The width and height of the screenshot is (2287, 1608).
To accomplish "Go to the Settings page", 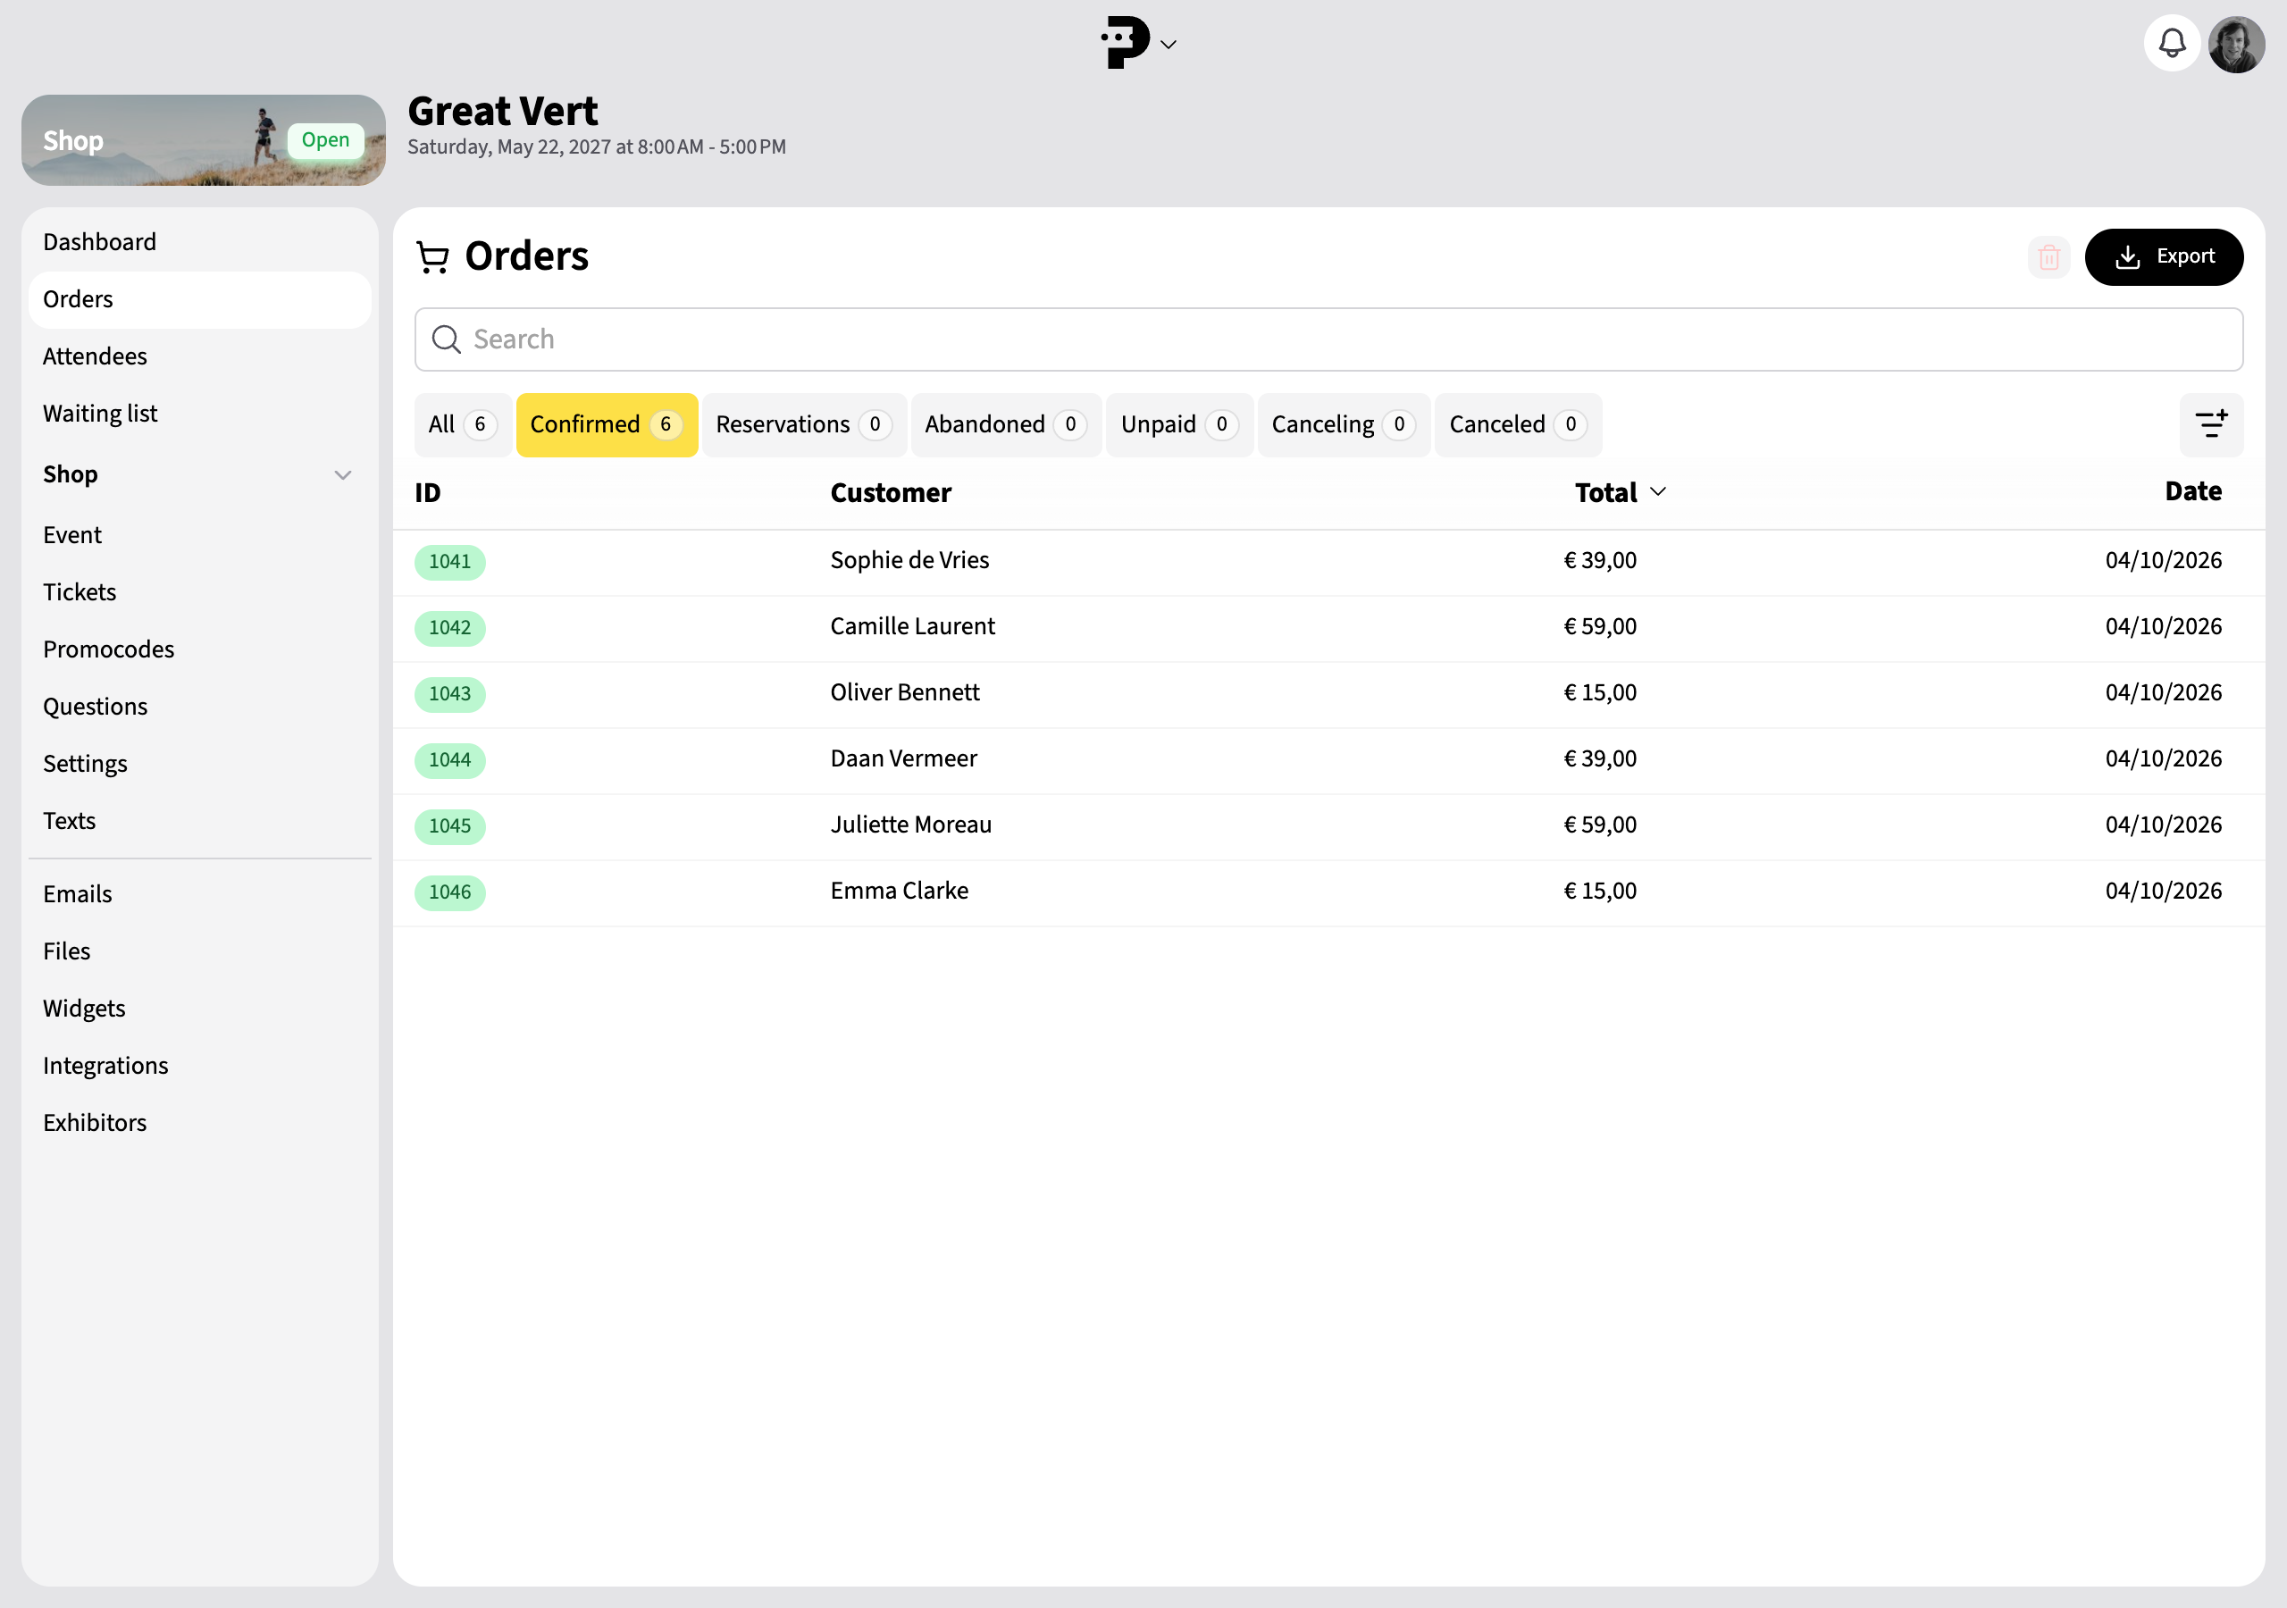I will tap(200, 764).
